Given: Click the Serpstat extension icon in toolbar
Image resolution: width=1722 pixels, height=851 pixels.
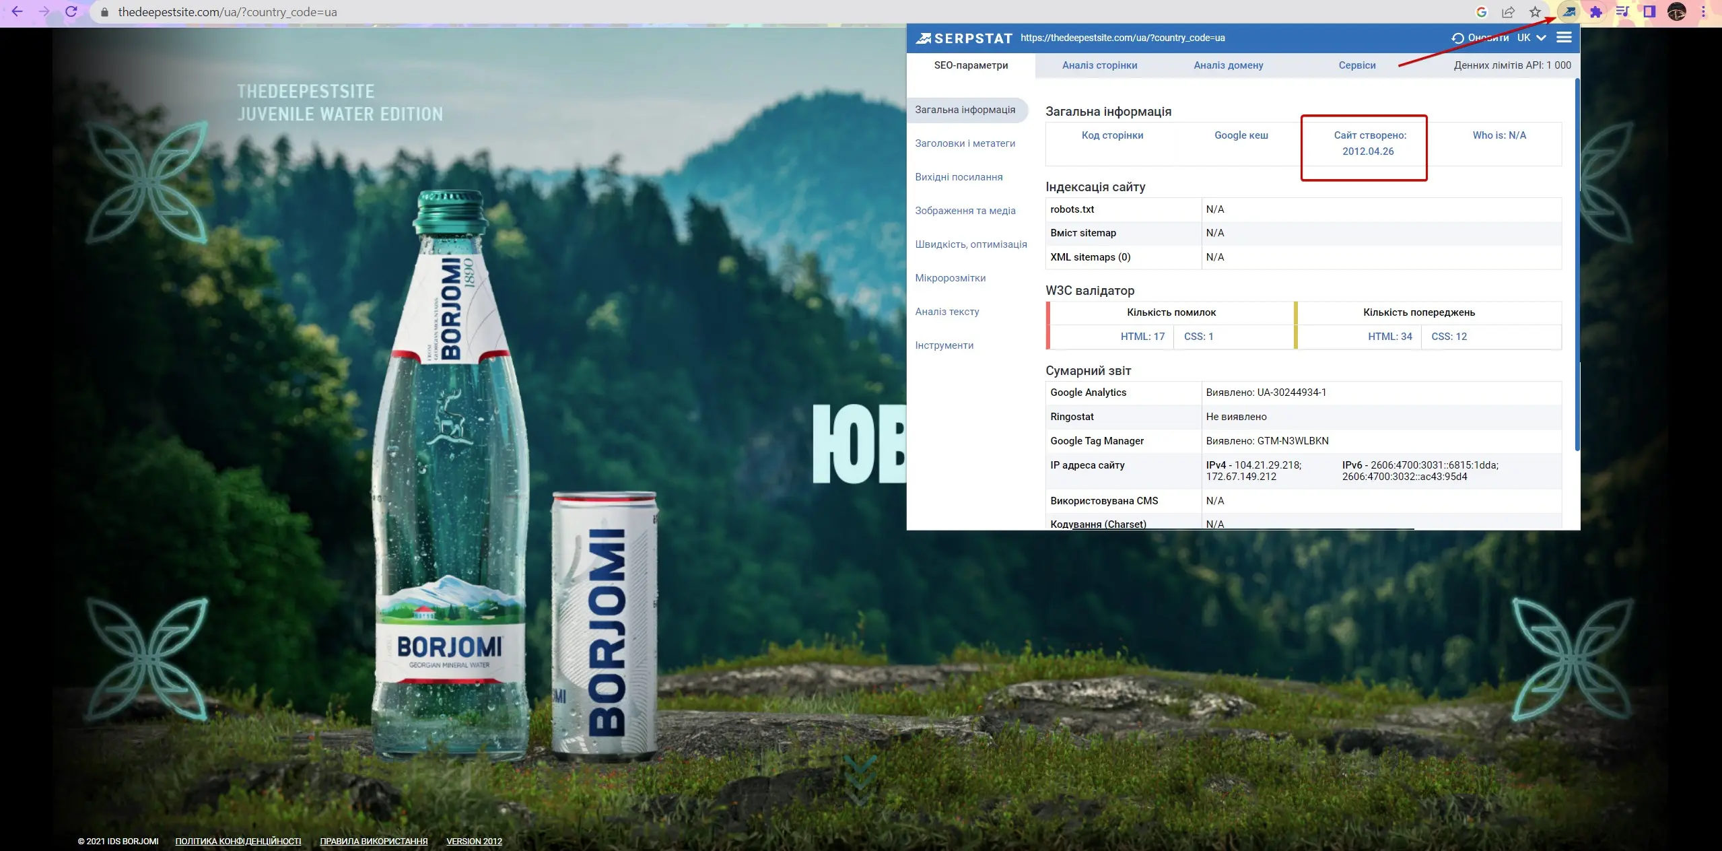Looking at the screenshot, I should click(1569, 12).
